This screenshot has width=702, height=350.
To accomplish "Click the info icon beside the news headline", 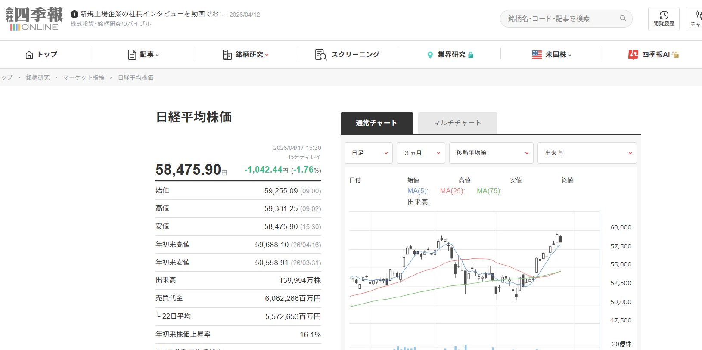I will coord(75,14).
